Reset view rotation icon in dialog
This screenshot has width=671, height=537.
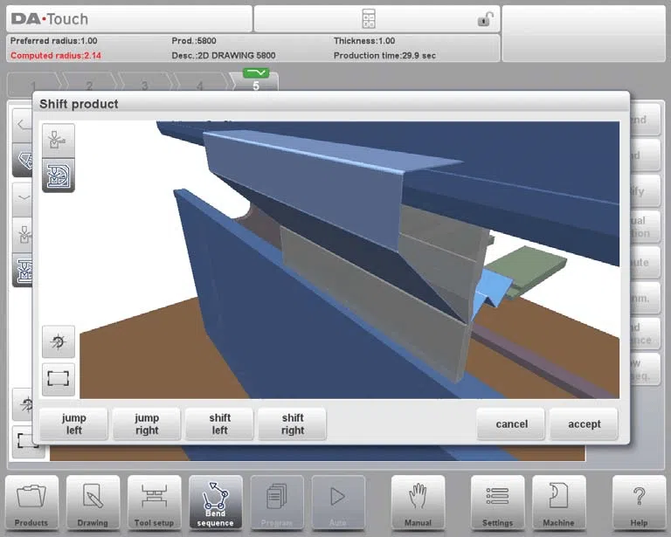coord(59,341)
